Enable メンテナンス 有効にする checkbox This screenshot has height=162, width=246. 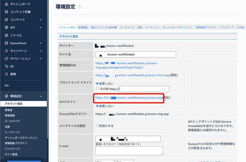coord(97,126)
